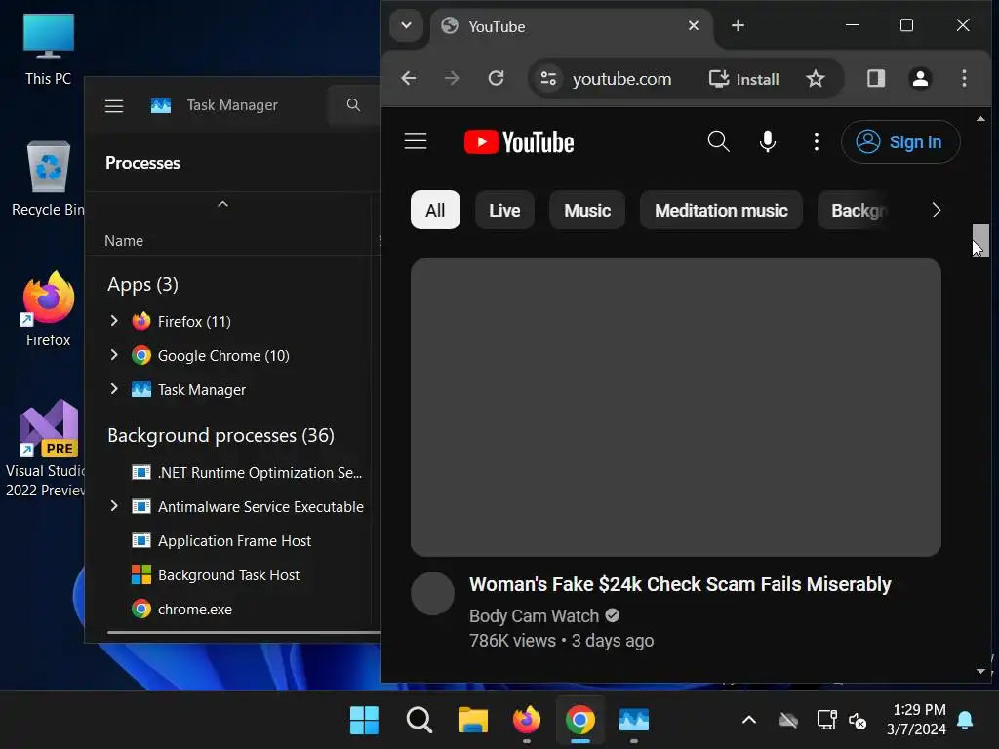Screen dimensions: 999x749
Task: Open Chrome side panel
Action: 876,78
